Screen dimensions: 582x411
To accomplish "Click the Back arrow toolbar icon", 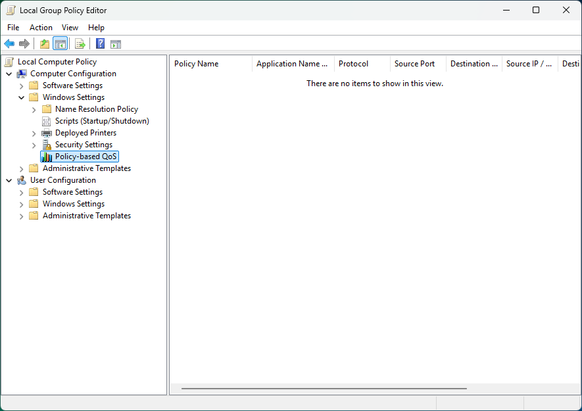I will point(9,44).
